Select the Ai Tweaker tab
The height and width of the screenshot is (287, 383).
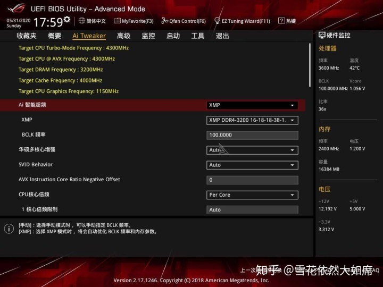pos(89,36)
